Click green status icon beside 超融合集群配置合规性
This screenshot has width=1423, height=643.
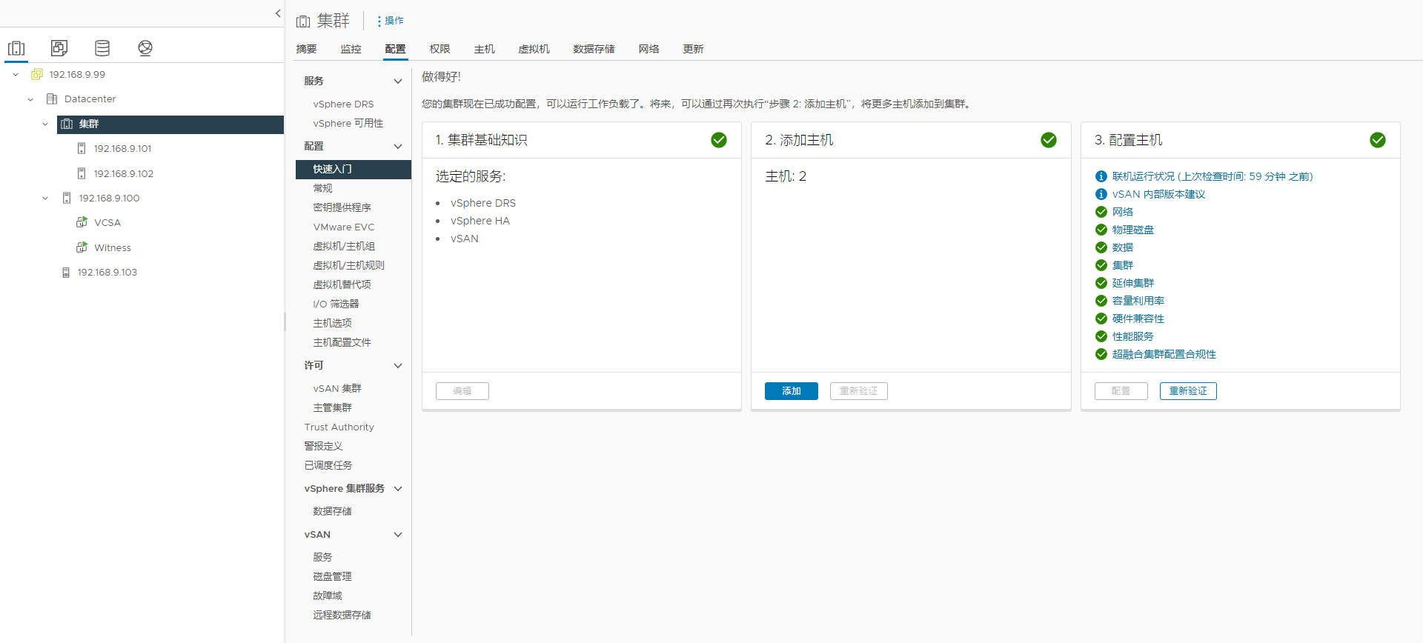1101,354
